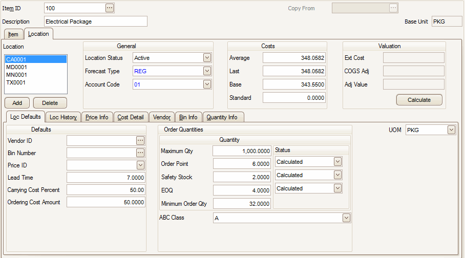Switch to the Item tab

pyautogui.click(x=13, y=34)
